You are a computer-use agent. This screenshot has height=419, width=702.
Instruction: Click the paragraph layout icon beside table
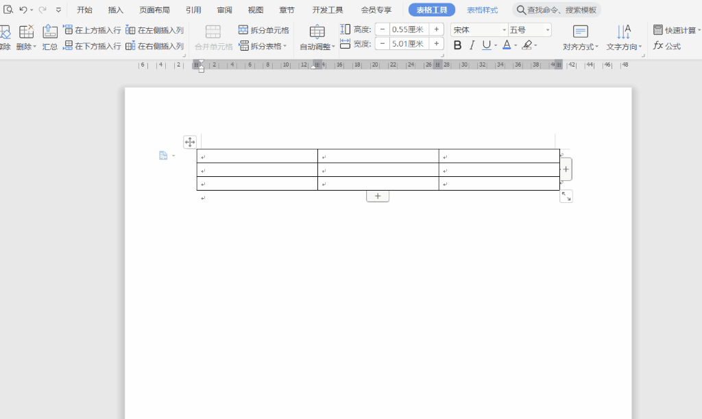click(163, 156)
